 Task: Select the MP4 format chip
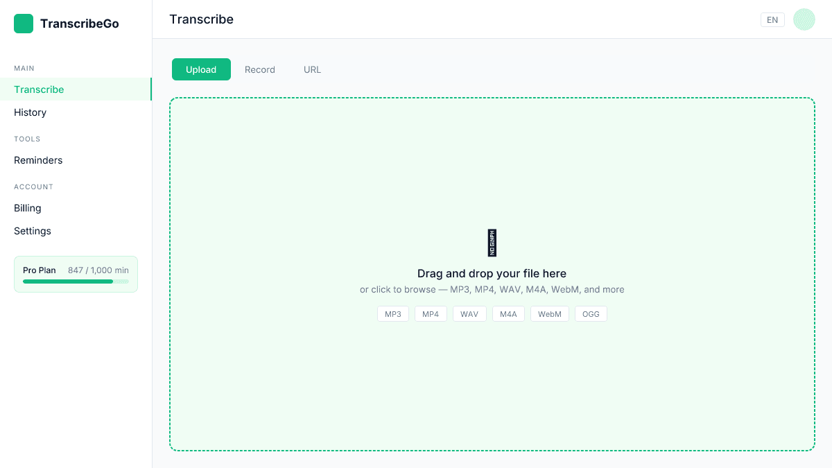[x=431, y=313]
